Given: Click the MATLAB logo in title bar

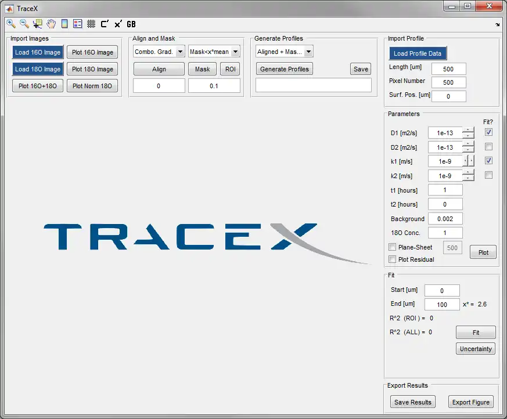Looking at the screenshot, I should point(9,8).
